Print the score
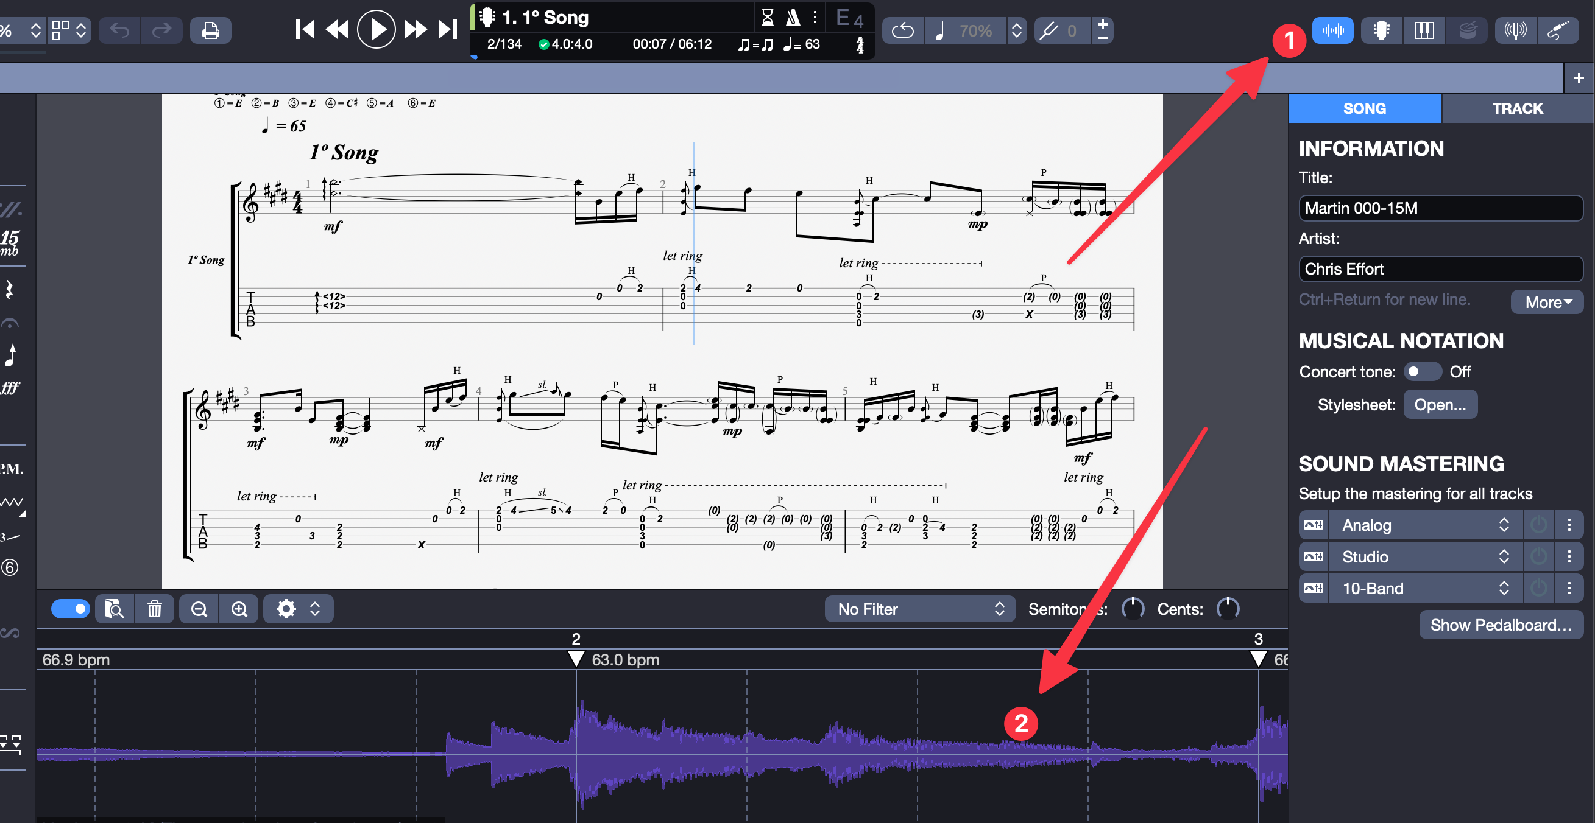 210,30
